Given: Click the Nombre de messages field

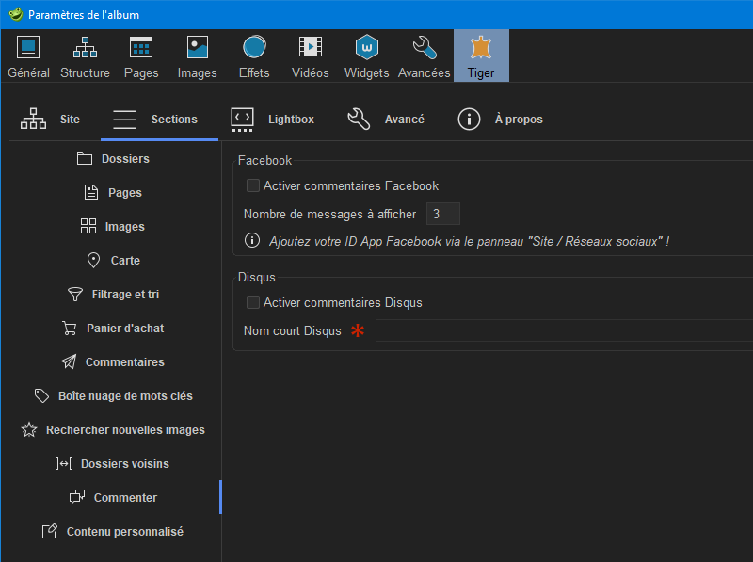Looking at the screenshot, I should click(x=442, y=215).
